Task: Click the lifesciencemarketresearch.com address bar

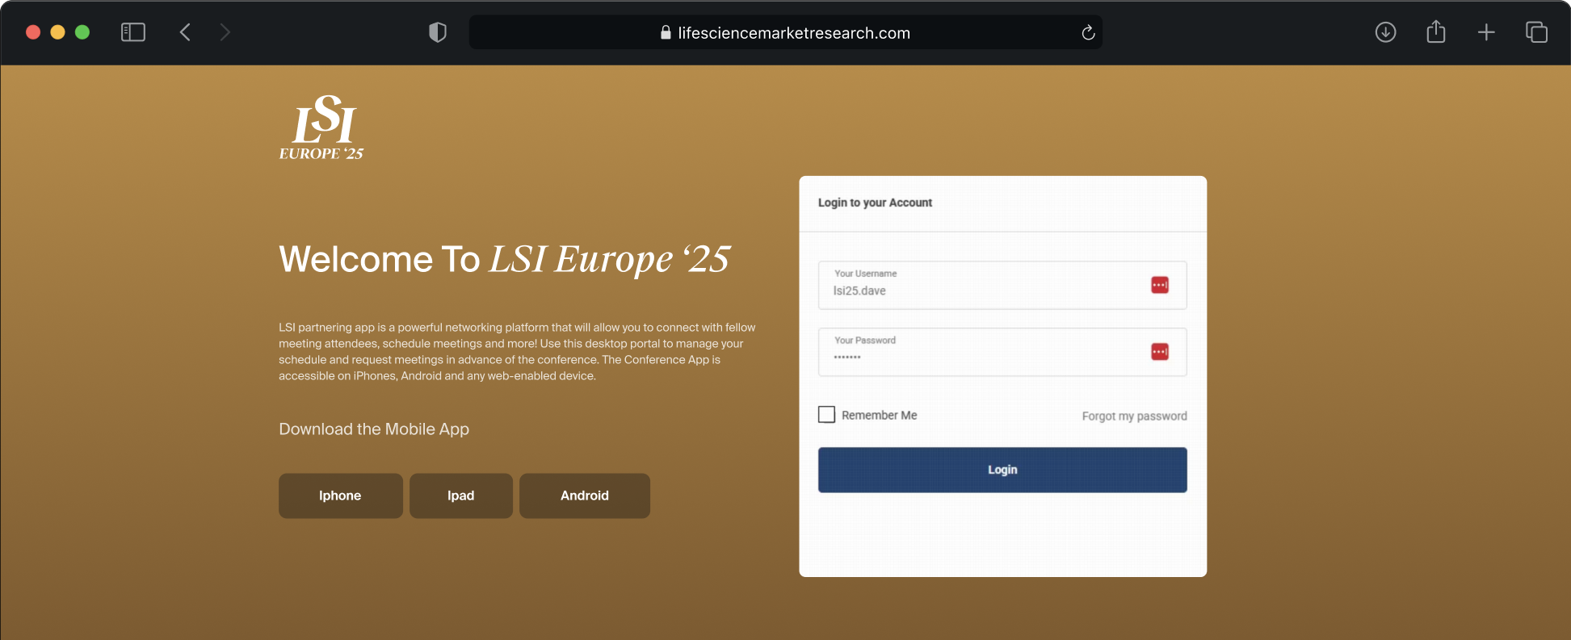Action: [786, 32]
